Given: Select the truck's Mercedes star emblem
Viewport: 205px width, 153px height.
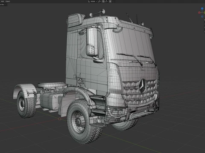Looking at the screenshot, I should tap(143, 85).
